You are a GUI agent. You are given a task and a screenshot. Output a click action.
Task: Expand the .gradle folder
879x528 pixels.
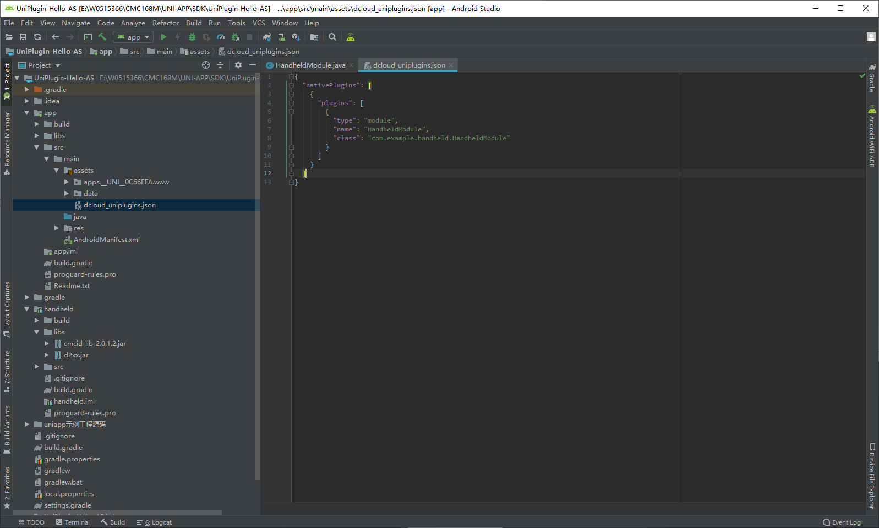point(26,89)
